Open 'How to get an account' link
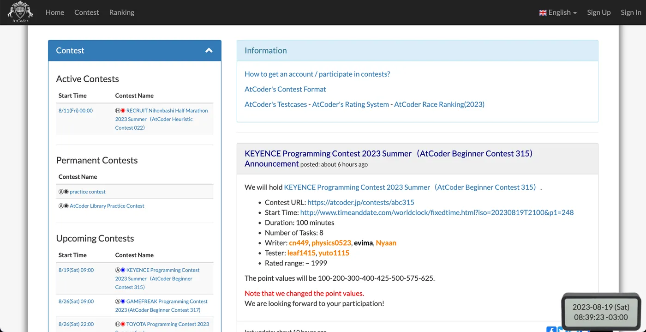This screenshot has width=646, height=332. click(317, 74)
